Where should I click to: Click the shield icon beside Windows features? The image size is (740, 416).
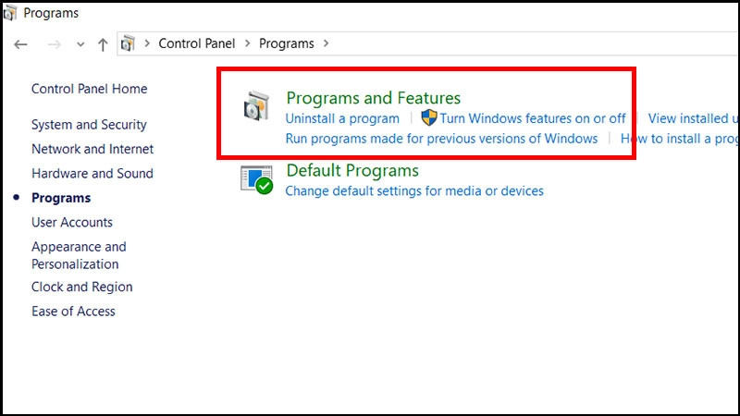429,117
